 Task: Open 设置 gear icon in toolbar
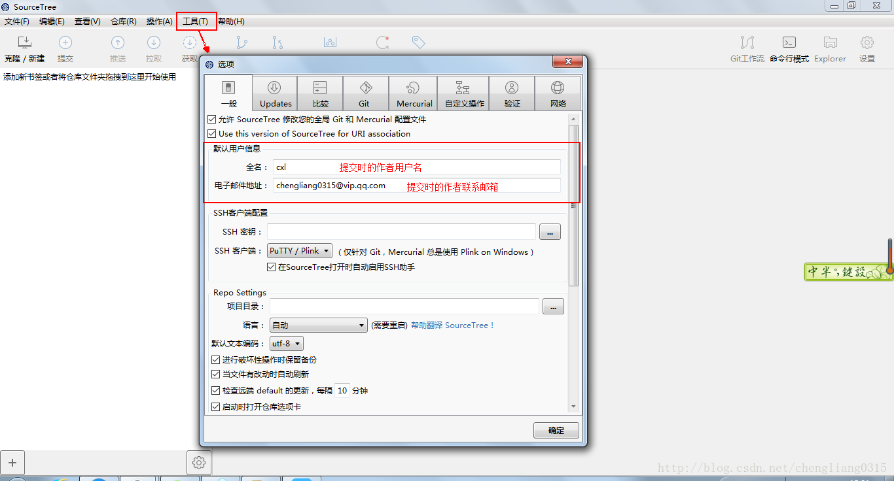point(867,43)
